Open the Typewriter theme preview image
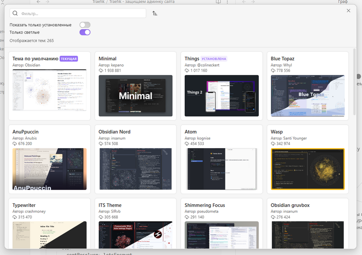Image resolution: width=362 pixels, height=255 pixels. coord(49,235)
